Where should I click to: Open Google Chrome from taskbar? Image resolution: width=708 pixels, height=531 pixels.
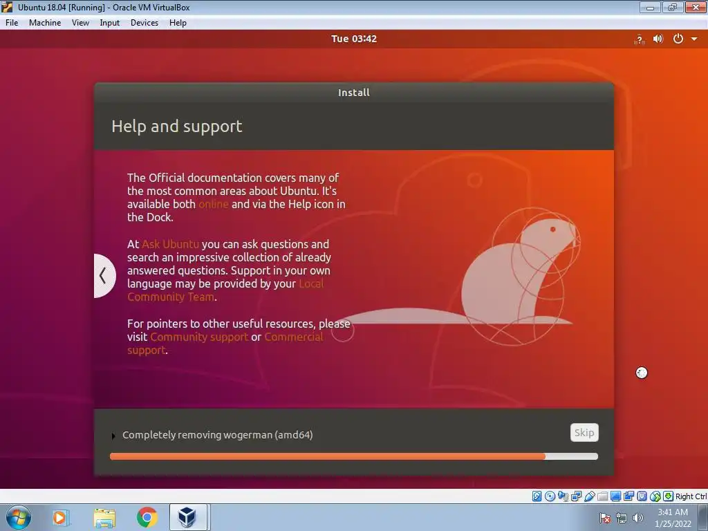147,517
